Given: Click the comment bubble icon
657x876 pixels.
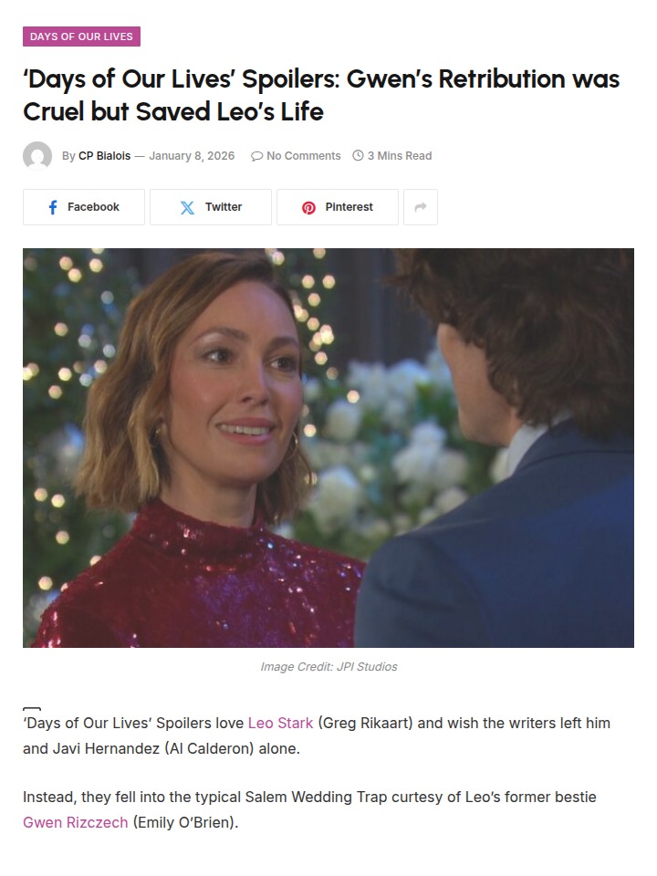Looking at the screenshot, I should [256, 156].
